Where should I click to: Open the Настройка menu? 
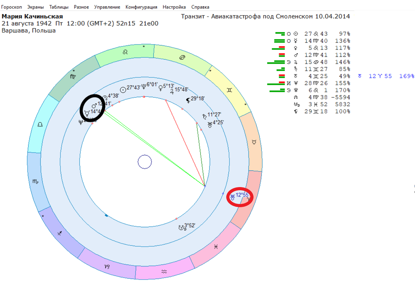(x=174, y=7)
